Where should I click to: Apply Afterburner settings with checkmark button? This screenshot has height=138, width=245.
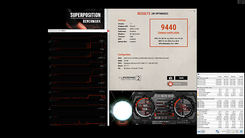[x=171, y=118]
